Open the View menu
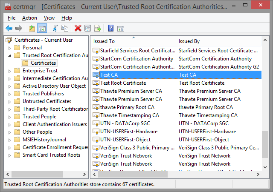273x192 pixels. coord(49,18)
